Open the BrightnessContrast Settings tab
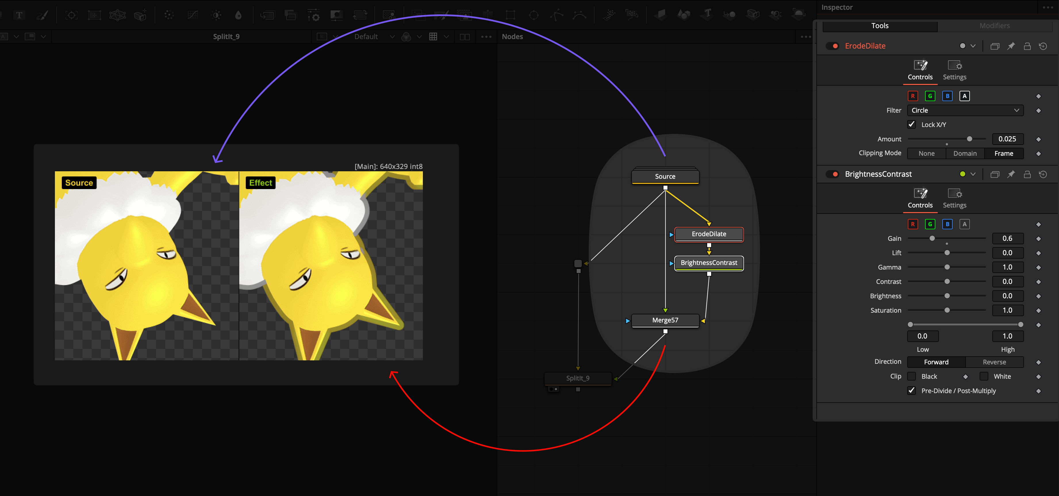Viewport: 1059px width, 496px height. 954,199
